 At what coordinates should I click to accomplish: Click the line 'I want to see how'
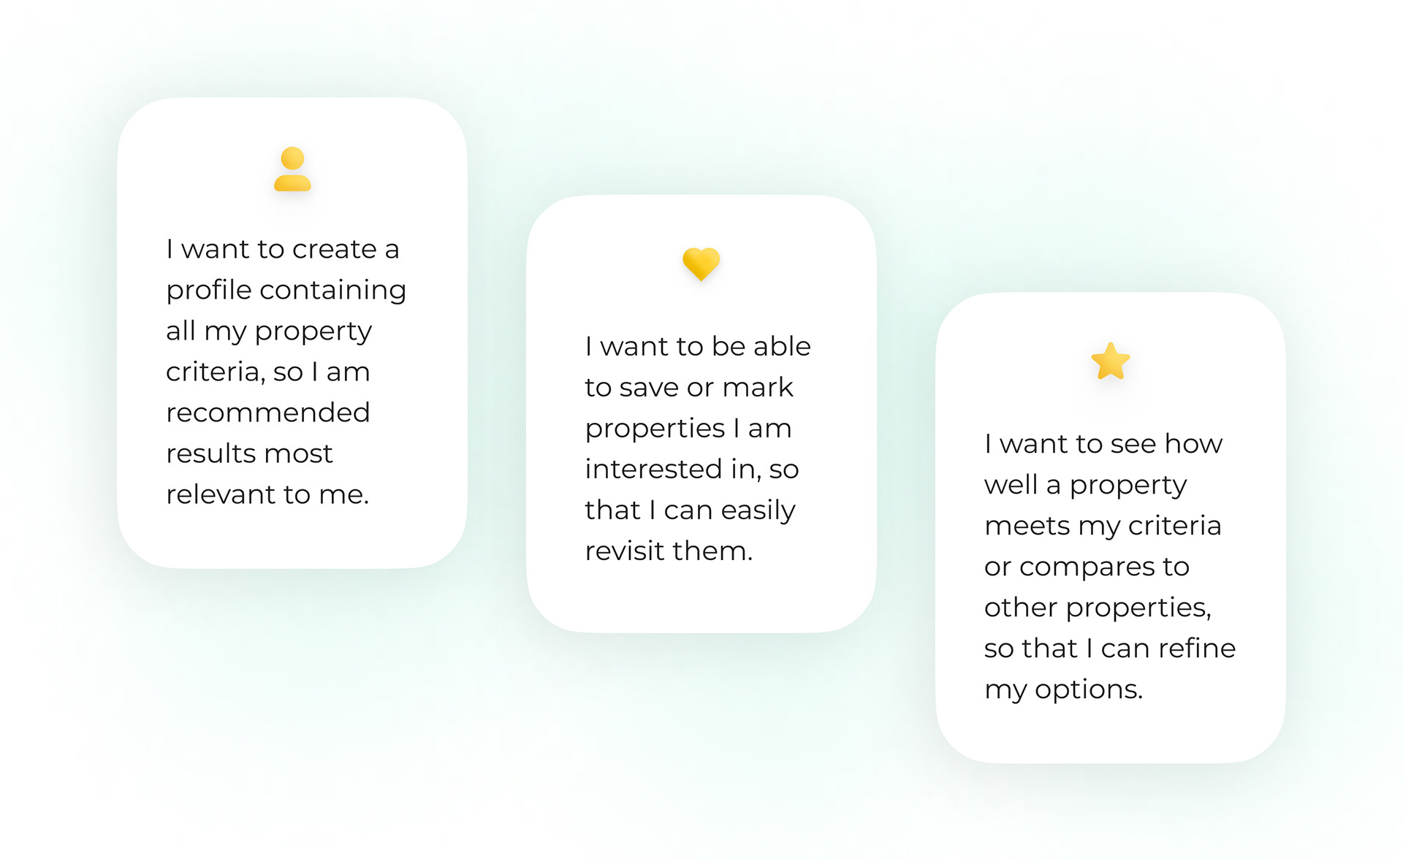pos(1103,444)
